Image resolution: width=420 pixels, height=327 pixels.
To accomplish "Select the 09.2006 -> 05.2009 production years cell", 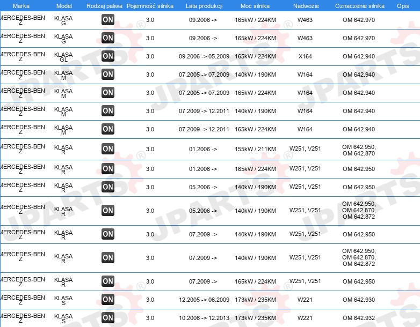I will click(x=204, y=56).
